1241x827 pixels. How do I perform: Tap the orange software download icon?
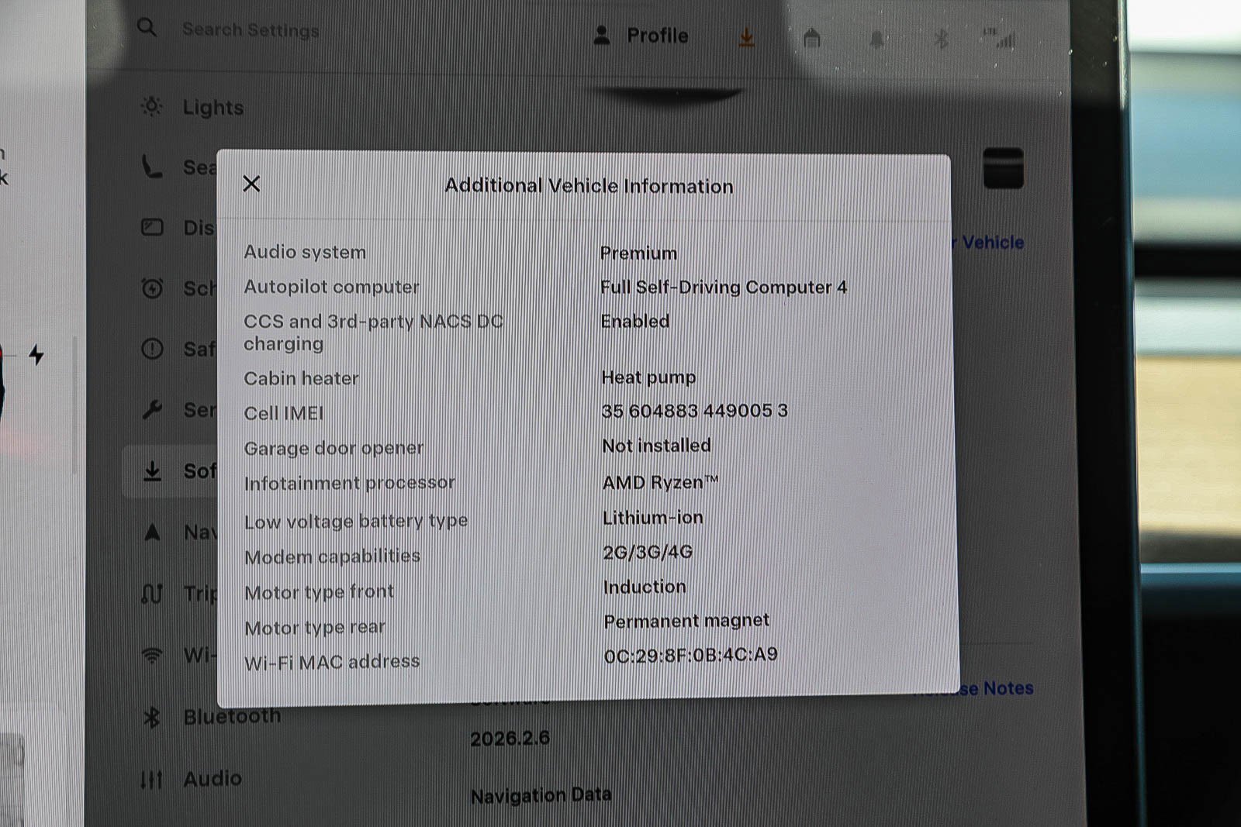tap(747, 37)
